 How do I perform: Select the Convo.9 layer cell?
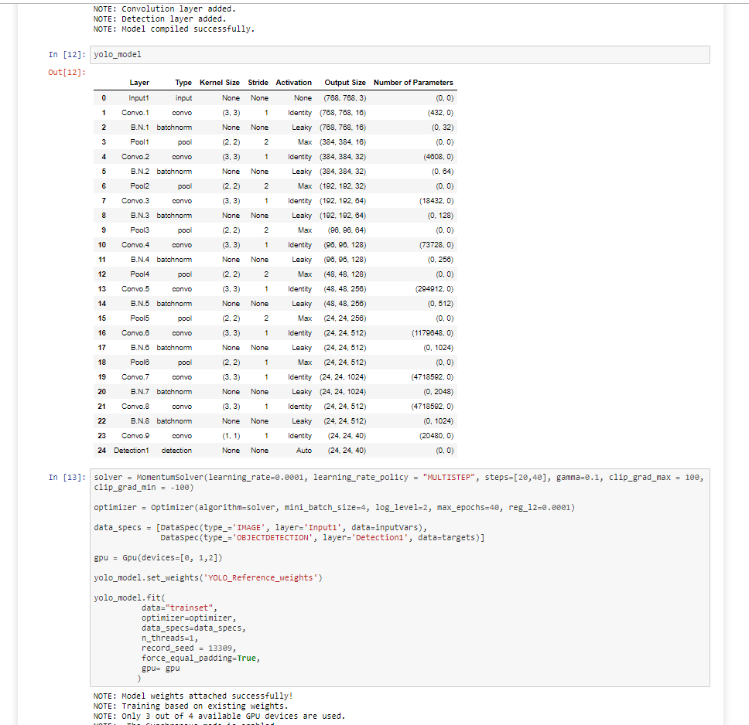click(x=135, y=436)
